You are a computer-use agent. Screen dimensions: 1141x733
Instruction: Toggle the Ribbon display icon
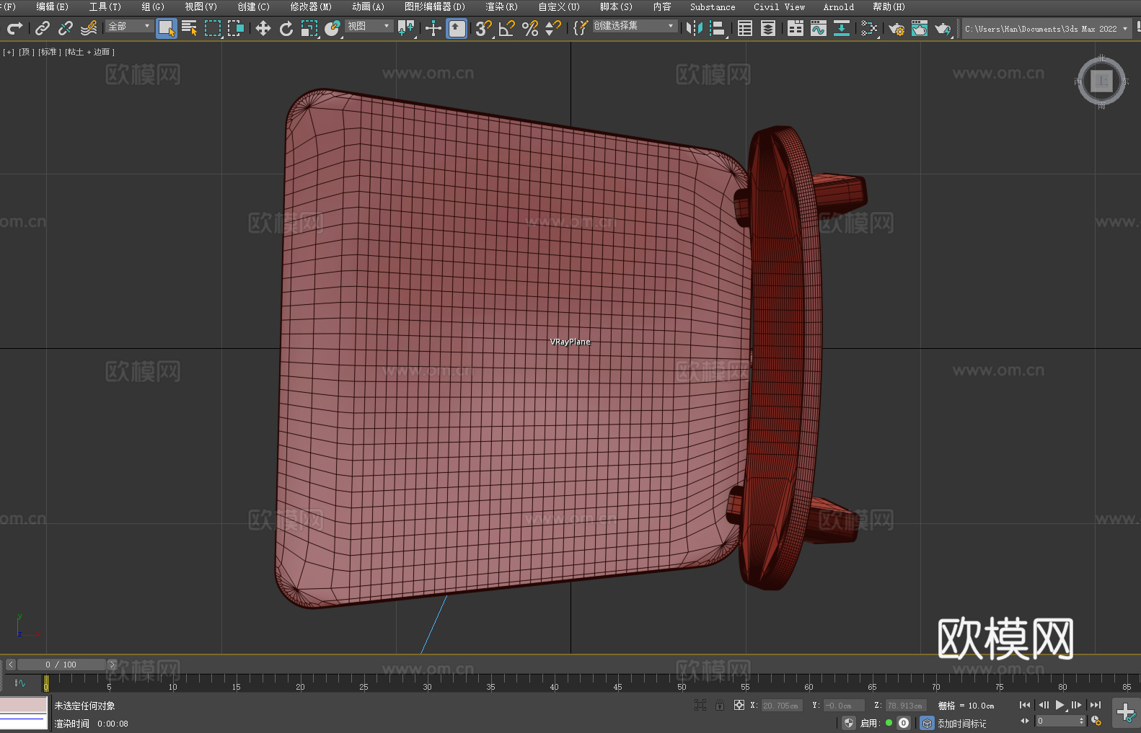(x=796, y=28)
